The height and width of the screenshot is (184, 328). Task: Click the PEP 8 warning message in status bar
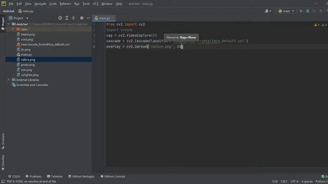point(31,181)
